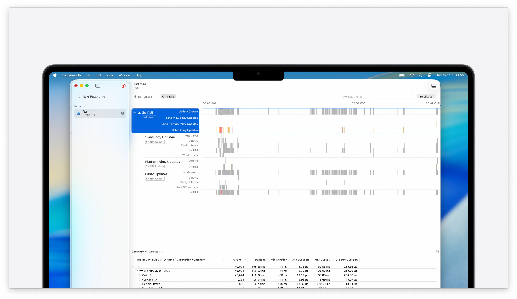517x299 pixels.
Task: Open Spotlight search in the menu bar
Action: pyautogui.click(x=420, y=75)
